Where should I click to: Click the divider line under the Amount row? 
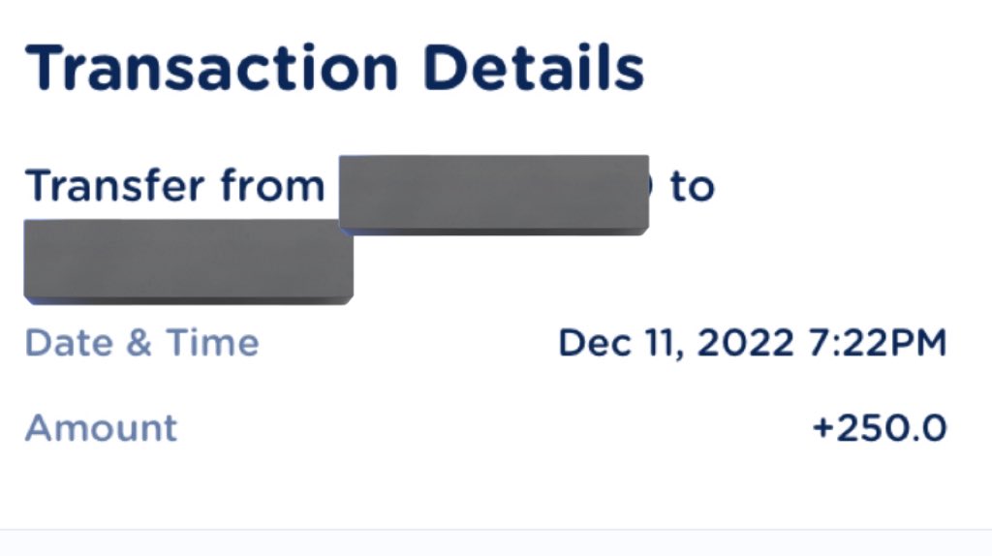tap(496, 530)
